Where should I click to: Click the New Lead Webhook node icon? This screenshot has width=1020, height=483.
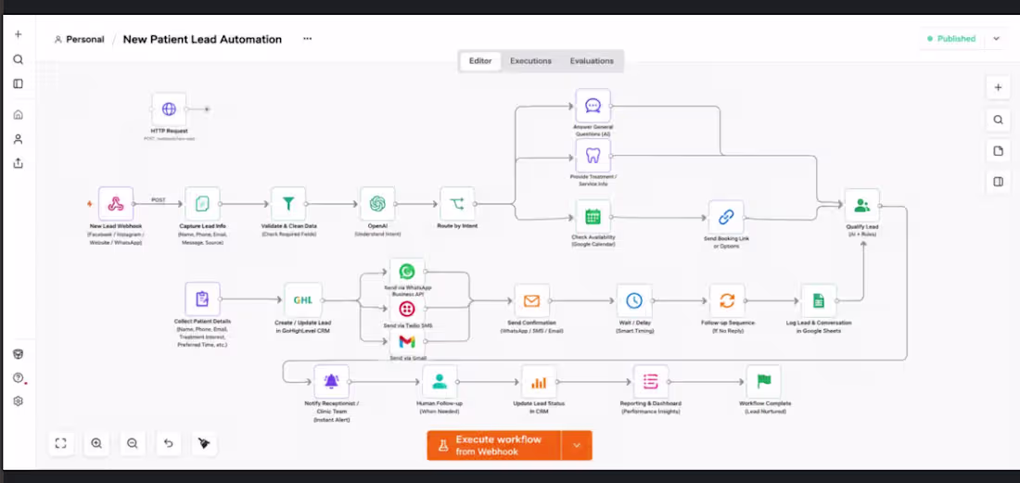[116, 203]
